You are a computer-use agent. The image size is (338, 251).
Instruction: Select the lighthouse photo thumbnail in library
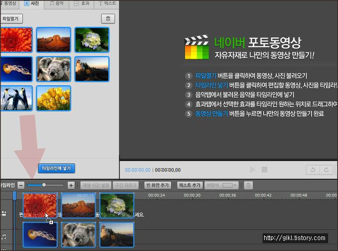point(92,69)
